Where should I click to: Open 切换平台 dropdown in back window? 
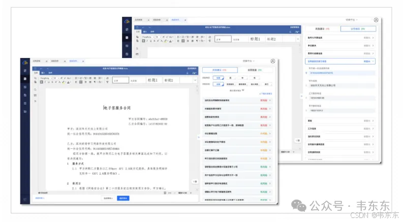click(x=351, y=20)
